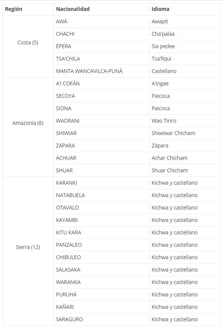Click the Tsa'fiqui language cell
223x328 pixels.
point(185,59)
